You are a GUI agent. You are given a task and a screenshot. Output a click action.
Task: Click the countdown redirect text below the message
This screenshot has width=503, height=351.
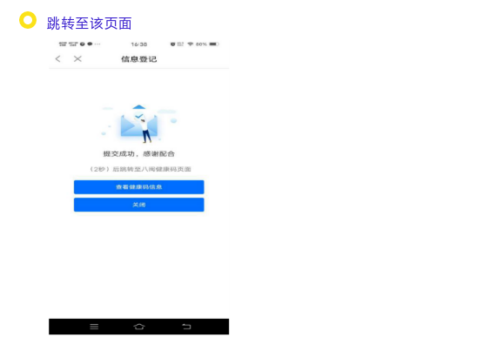click(140, 169)
